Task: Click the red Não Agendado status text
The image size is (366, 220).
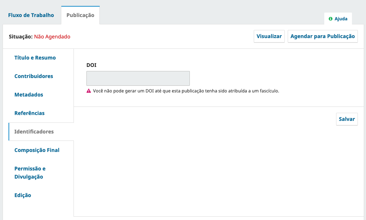Action: (52, 37)
